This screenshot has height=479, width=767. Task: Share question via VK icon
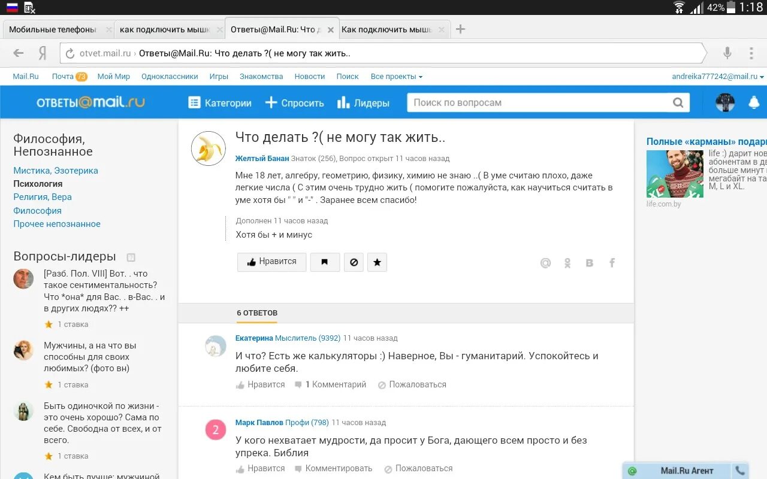[590, 263]
